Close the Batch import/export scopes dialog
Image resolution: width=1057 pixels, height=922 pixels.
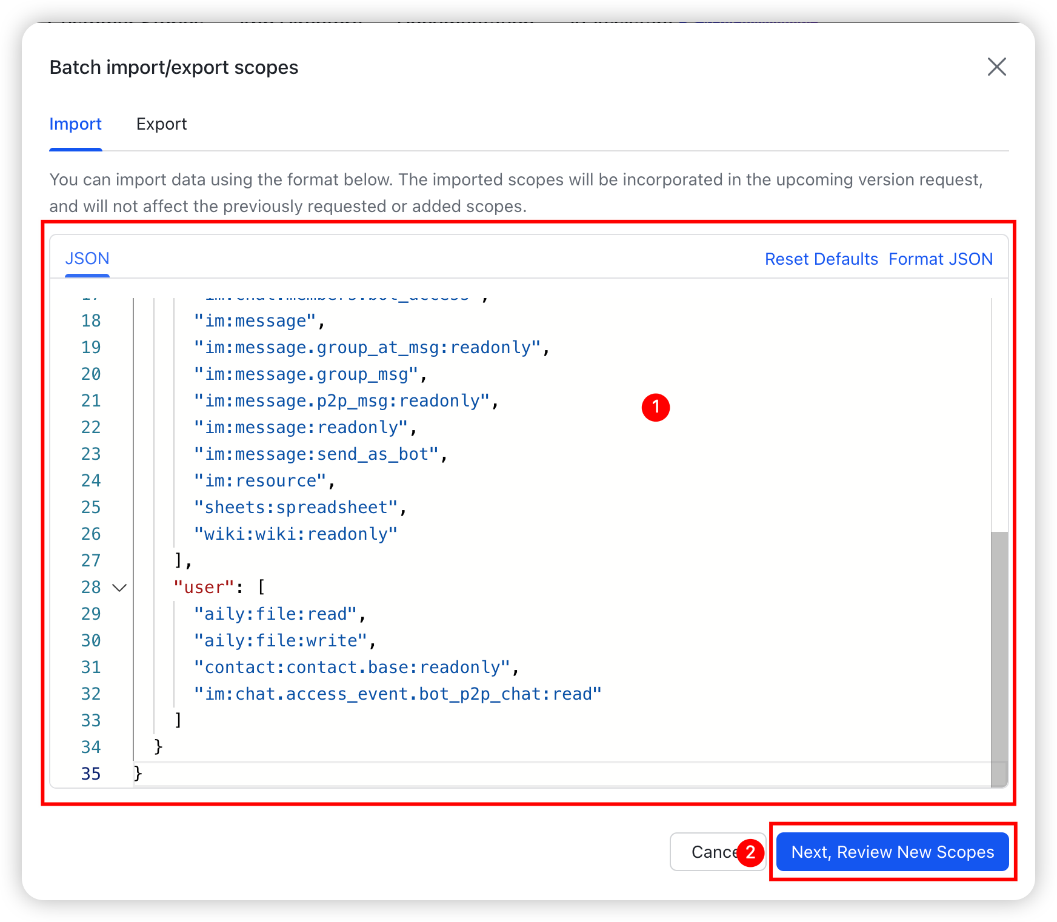click(x=996, y=67)
